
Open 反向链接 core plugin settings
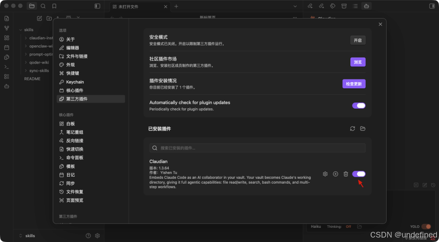coord(91,141)
